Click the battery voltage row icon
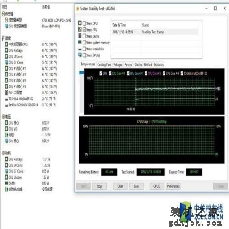This screenshot has width=229, height=229. click(x=6, y=135)
